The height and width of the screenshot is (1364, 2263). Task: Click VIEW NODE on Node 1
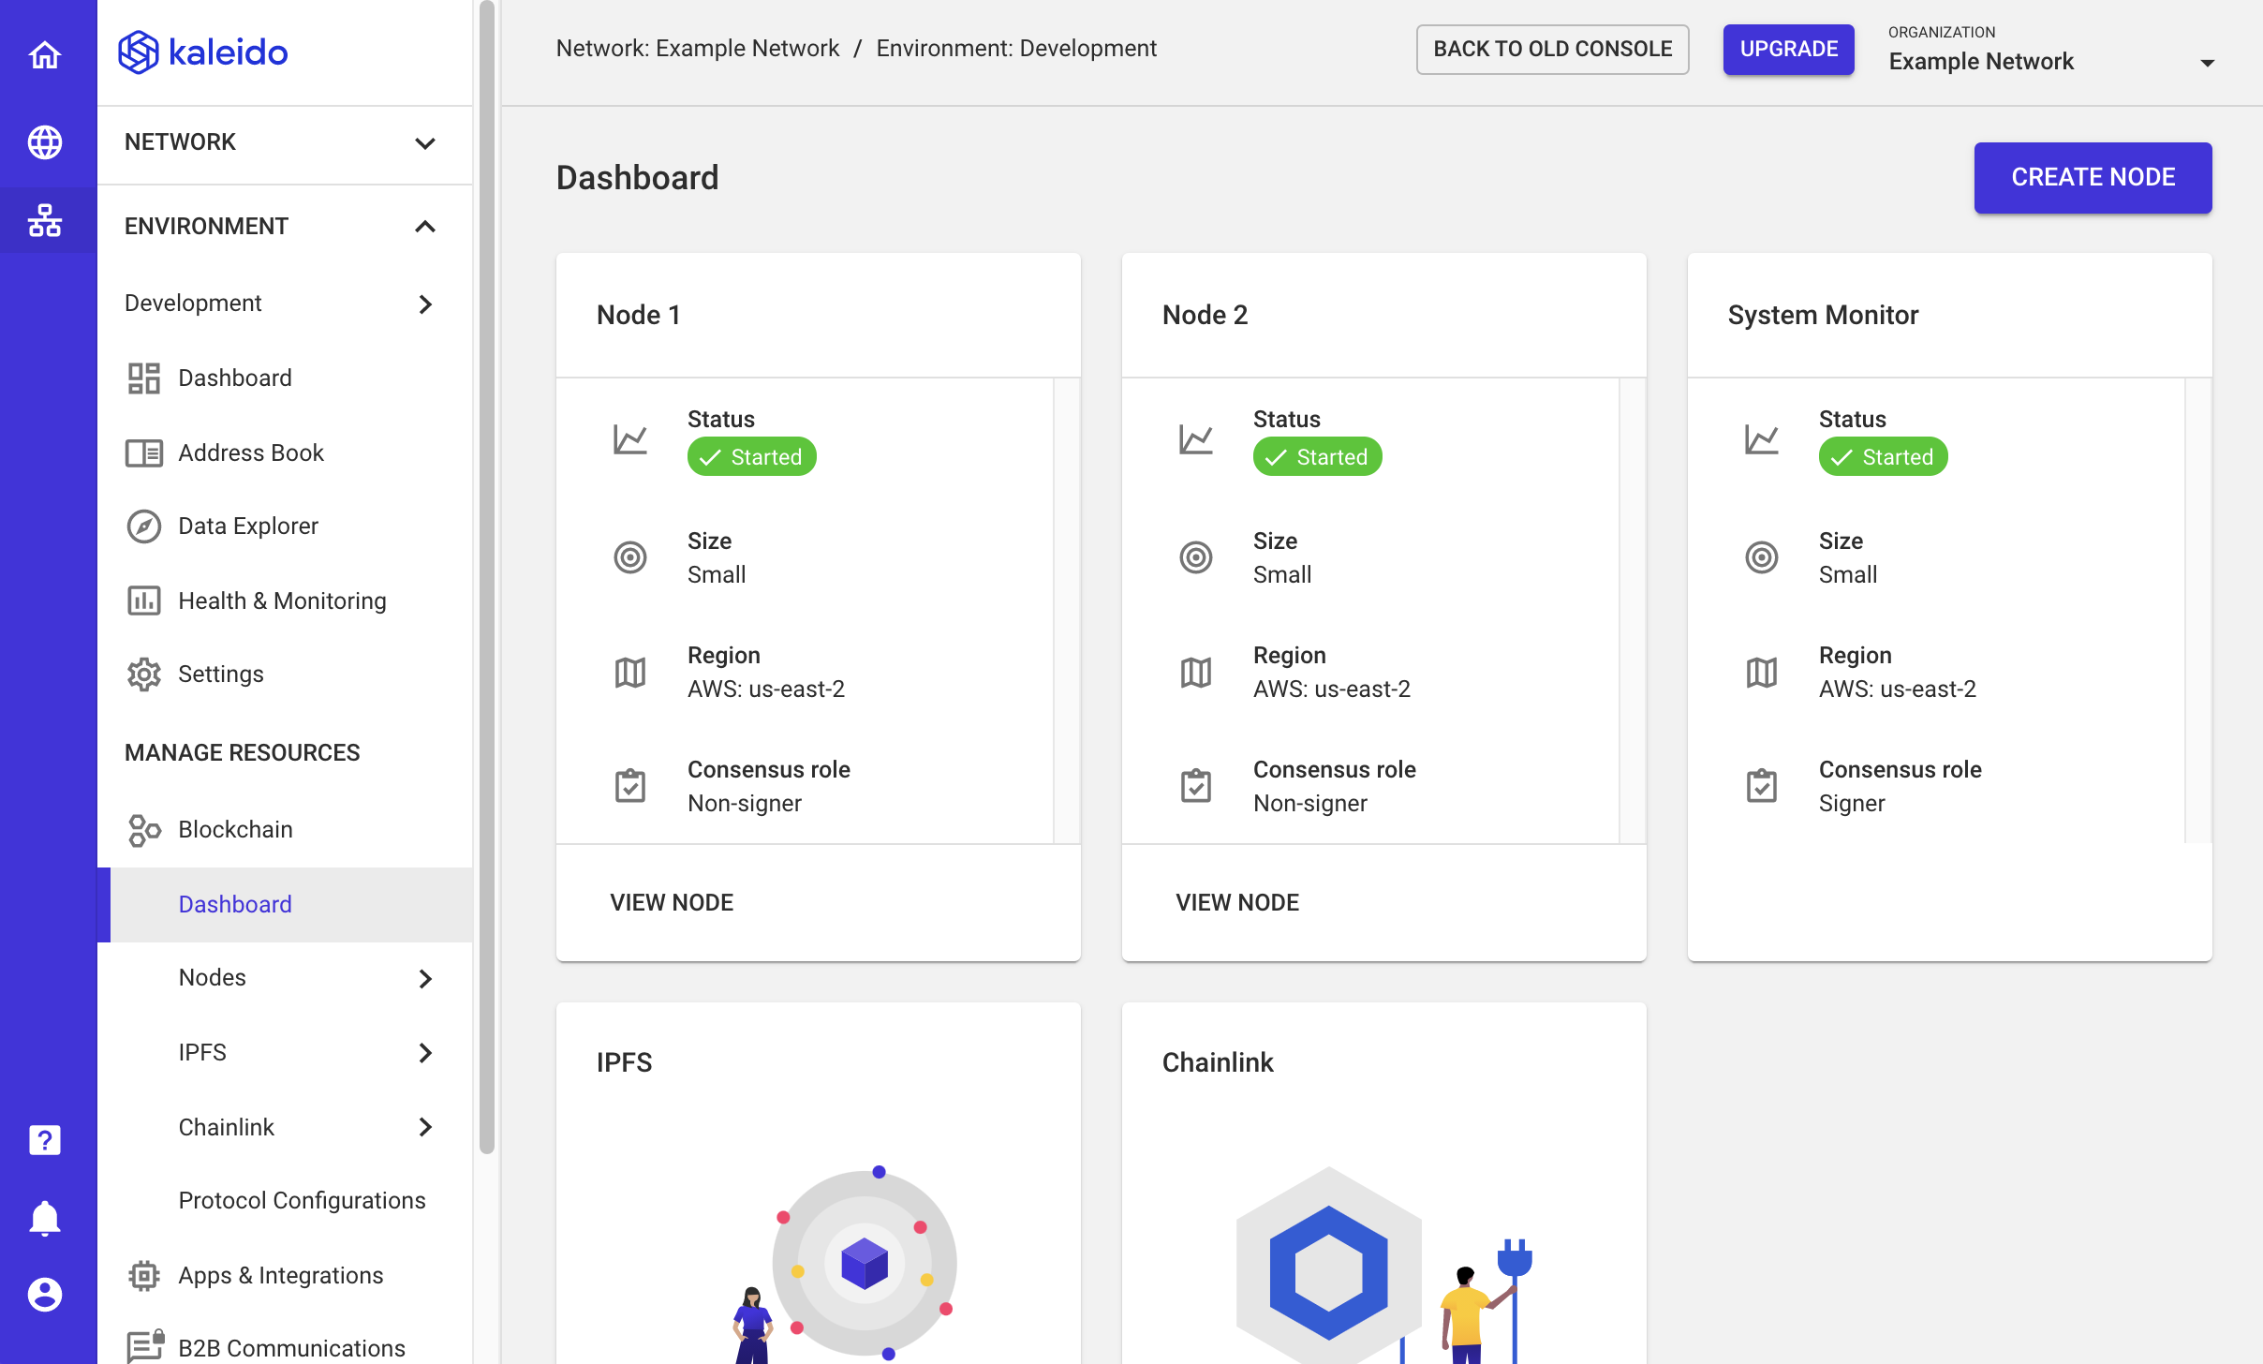point(671,902)
